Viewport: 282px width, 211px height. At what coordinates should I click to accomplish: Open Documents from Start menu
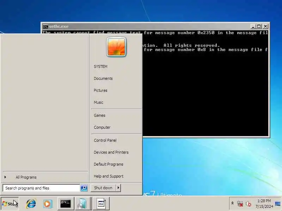(103, 78)
